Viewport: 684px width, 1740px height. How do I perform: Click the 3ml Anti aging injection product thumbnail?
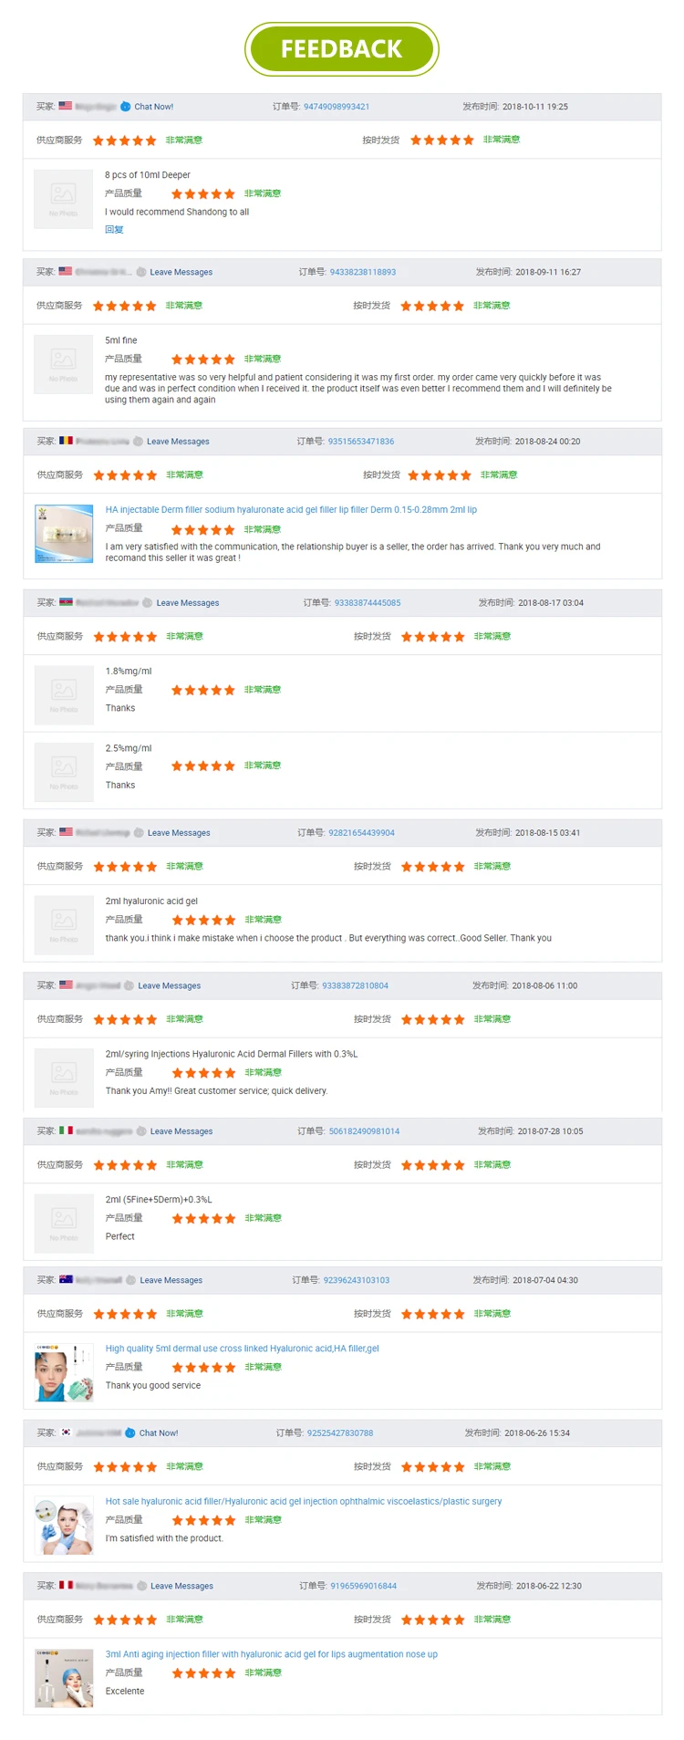[x=64, y=1678]
